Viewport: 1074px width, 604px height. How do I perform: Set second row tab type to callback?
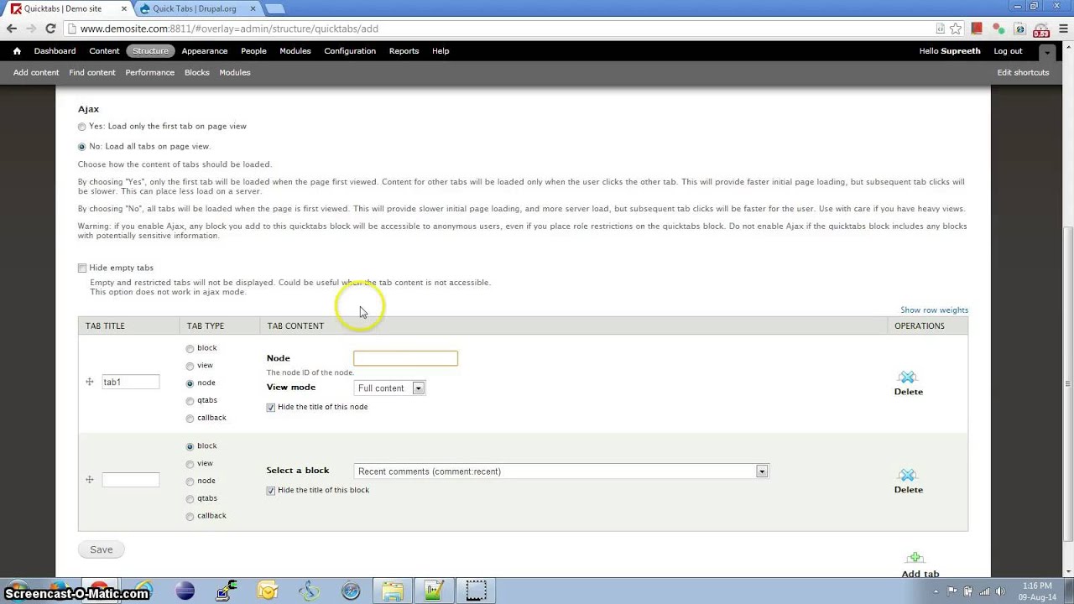pyautogui.click(x=190, y=517)
